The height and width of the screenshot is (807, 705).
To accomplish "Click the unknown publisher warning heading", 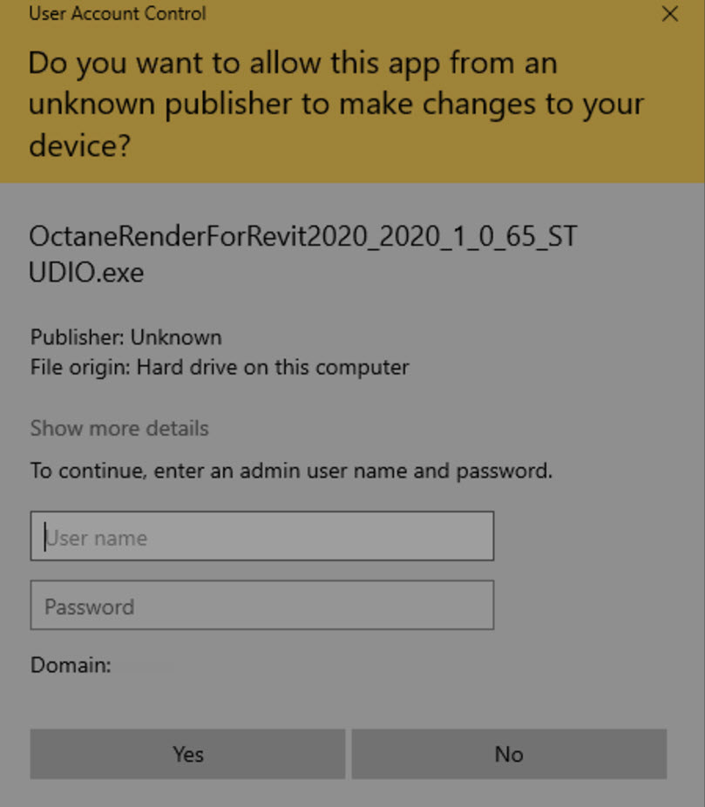I will [x=336, y=104].
